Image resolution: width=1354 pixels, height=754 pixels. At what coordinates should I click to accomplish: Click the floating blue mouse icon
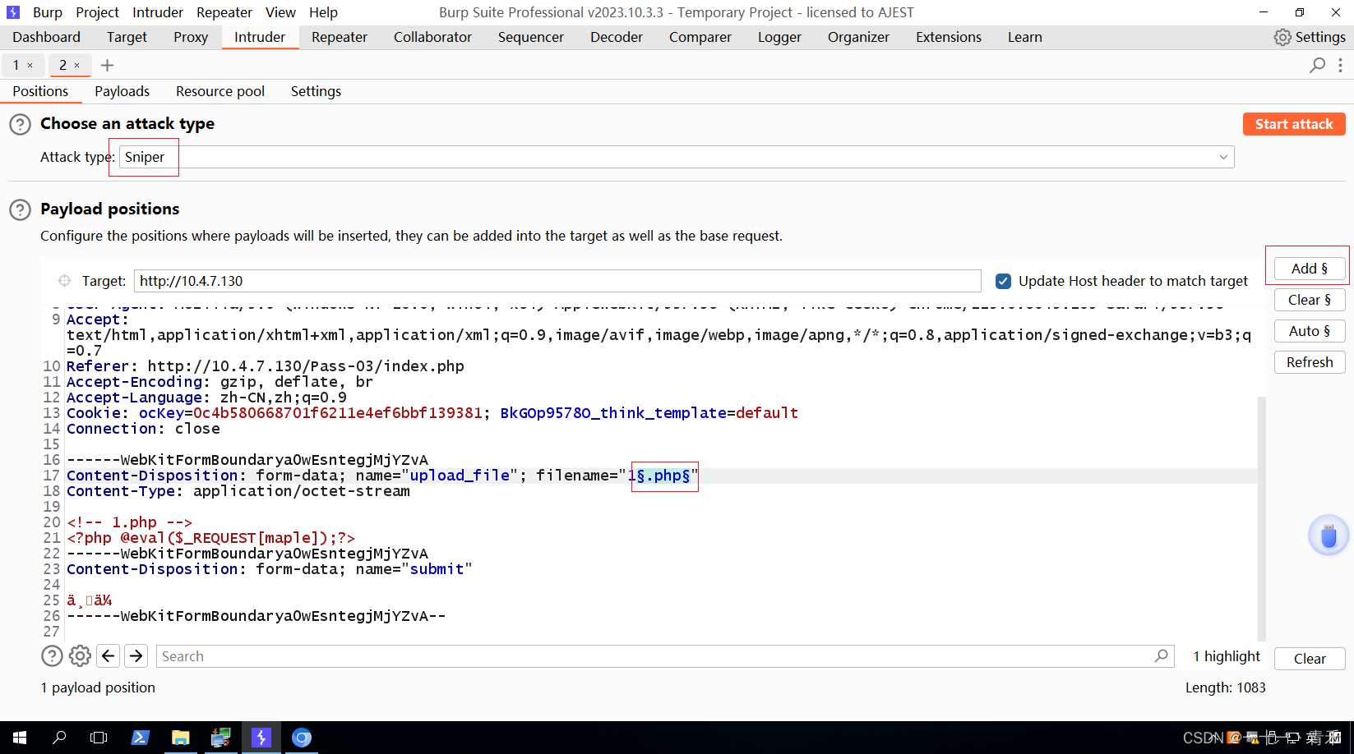coord(1329,536)
